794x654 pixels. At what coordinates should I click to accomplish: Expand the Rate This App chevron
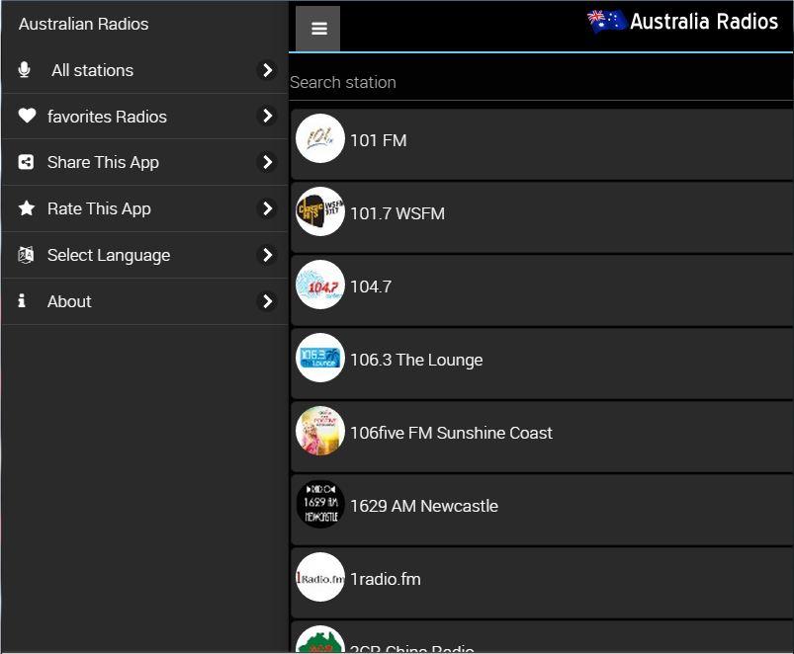point(267,208)
